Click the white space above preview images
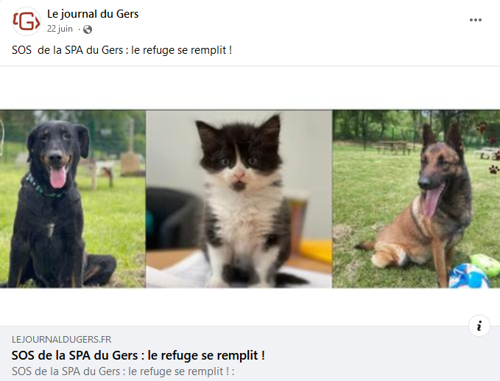Image resolution: width=500 pixels, height=381 pixels. [x=250, y=88]
